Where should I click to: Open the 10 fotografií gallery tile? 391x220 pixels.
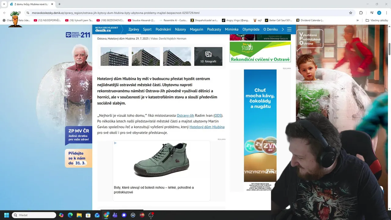point(208,56)
